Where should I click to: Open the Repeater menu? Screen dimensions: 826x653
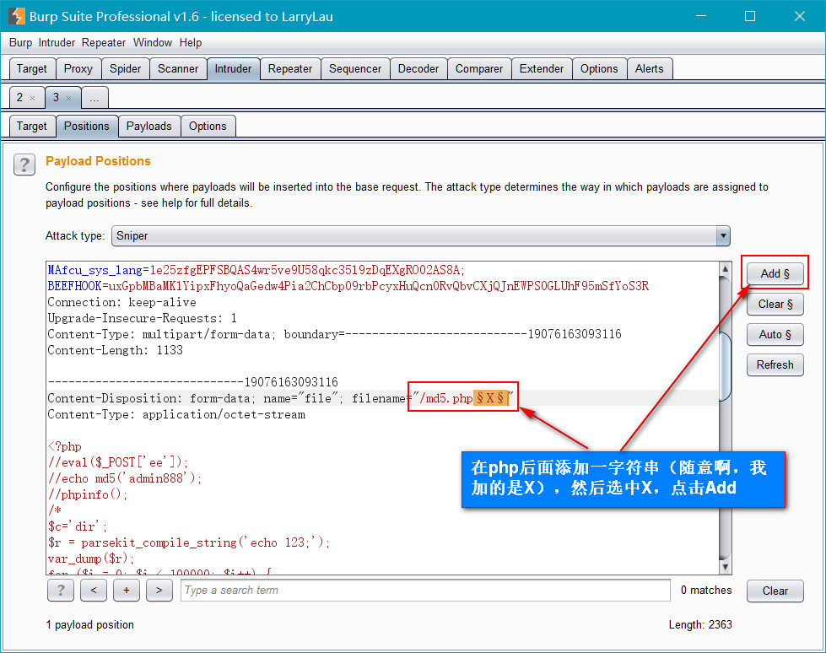tap(104, 43)
